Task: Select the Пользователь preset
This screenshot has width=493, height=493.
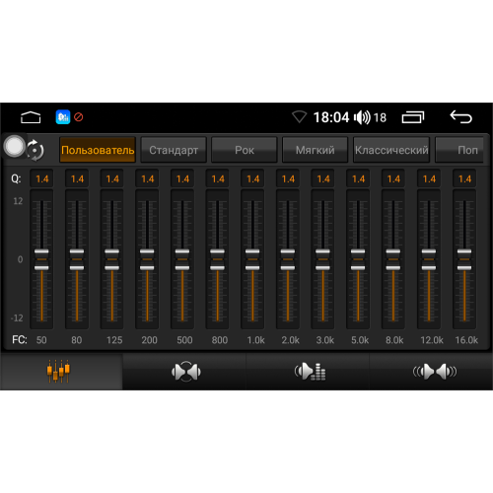Action: point(98,150)
